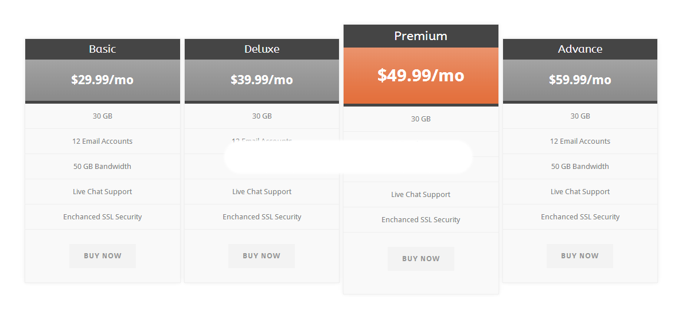The width and height of the screenshot is (686, 315).
Task: Click Enchanced SSL Security in Advance column
Action: (580, 217)
